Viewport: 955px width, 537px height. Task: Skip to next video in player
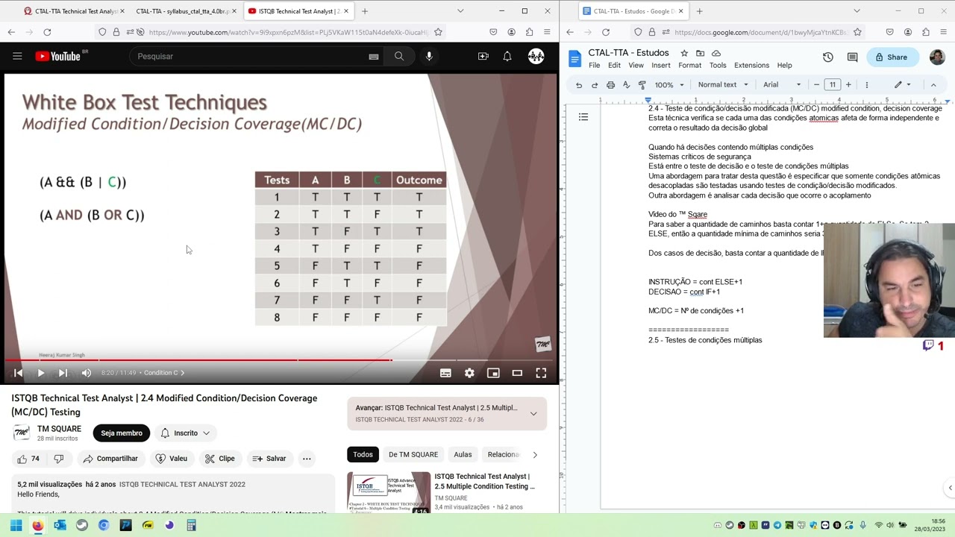pyautogui.click(x=63, y=373)
